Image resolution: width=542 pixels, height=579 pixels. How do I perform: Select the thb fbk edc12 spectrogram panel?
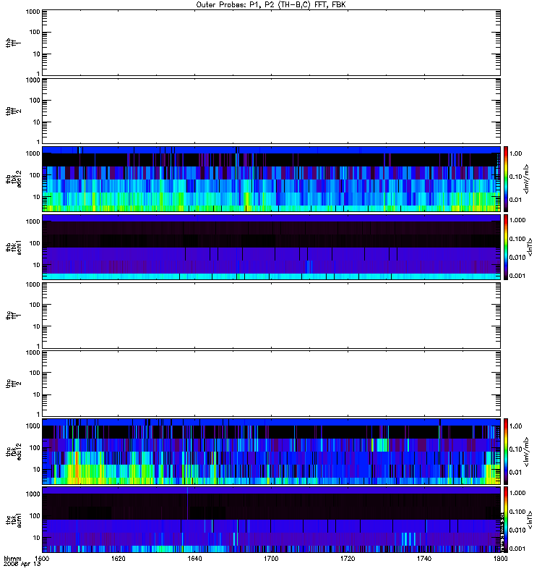coord(272,179)
